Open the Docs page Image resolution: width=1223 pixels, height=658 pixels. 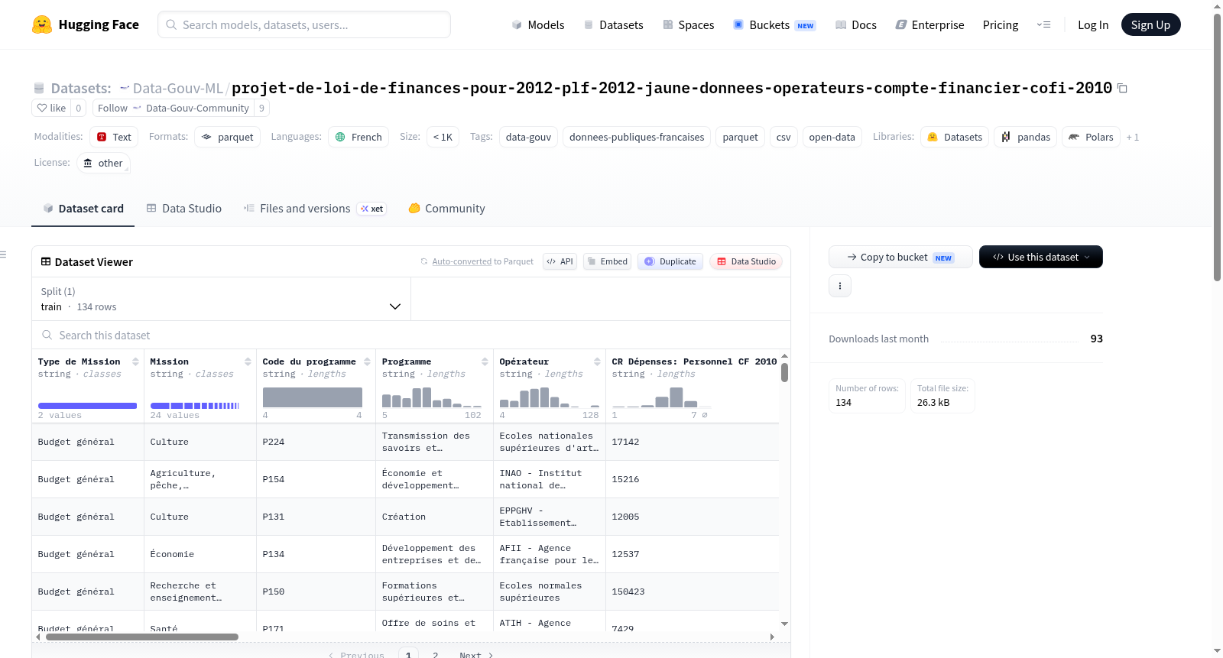point(856,24)
